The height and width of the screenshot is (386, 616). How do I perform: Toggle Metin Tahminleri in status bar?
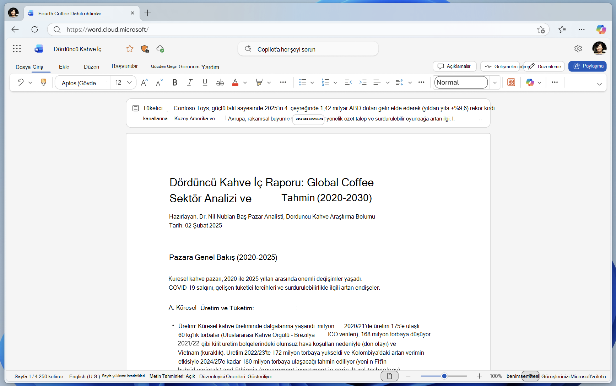pos(172,376)
